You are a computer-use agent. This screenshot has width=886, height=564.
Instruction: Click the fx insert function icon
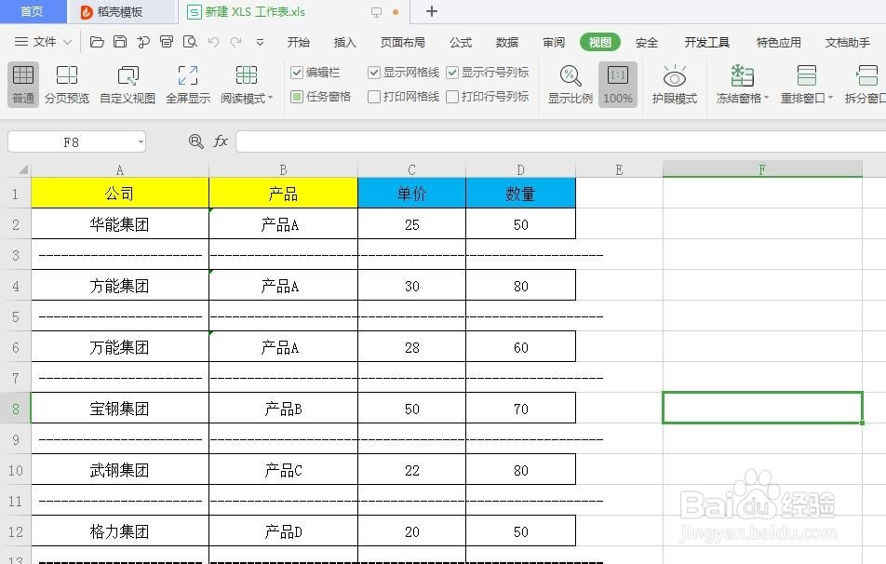click(221, 141)
